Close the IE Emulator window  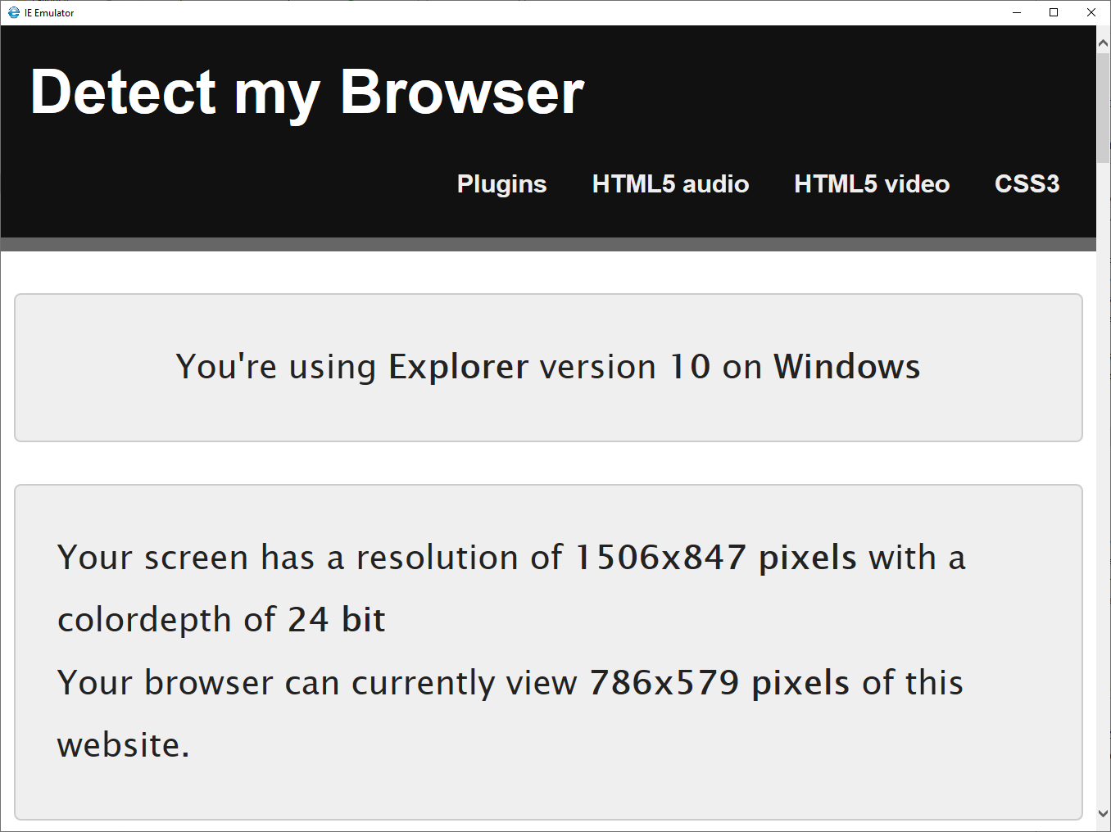1091,12
